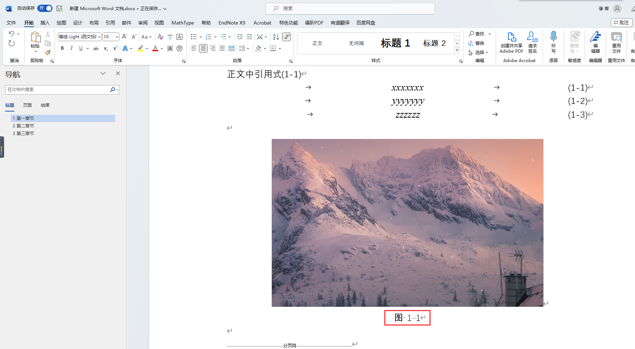
Task: Apply subscript formatting
Action: coord(106,48)
